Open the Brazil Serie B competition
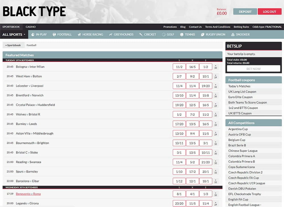This screenshot has width=284, height=207. point(237,145)
